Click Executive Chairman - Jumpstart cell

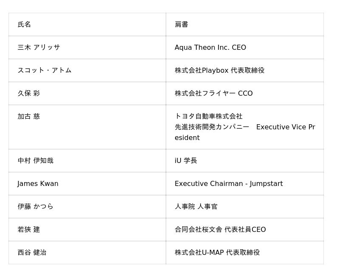229,184
